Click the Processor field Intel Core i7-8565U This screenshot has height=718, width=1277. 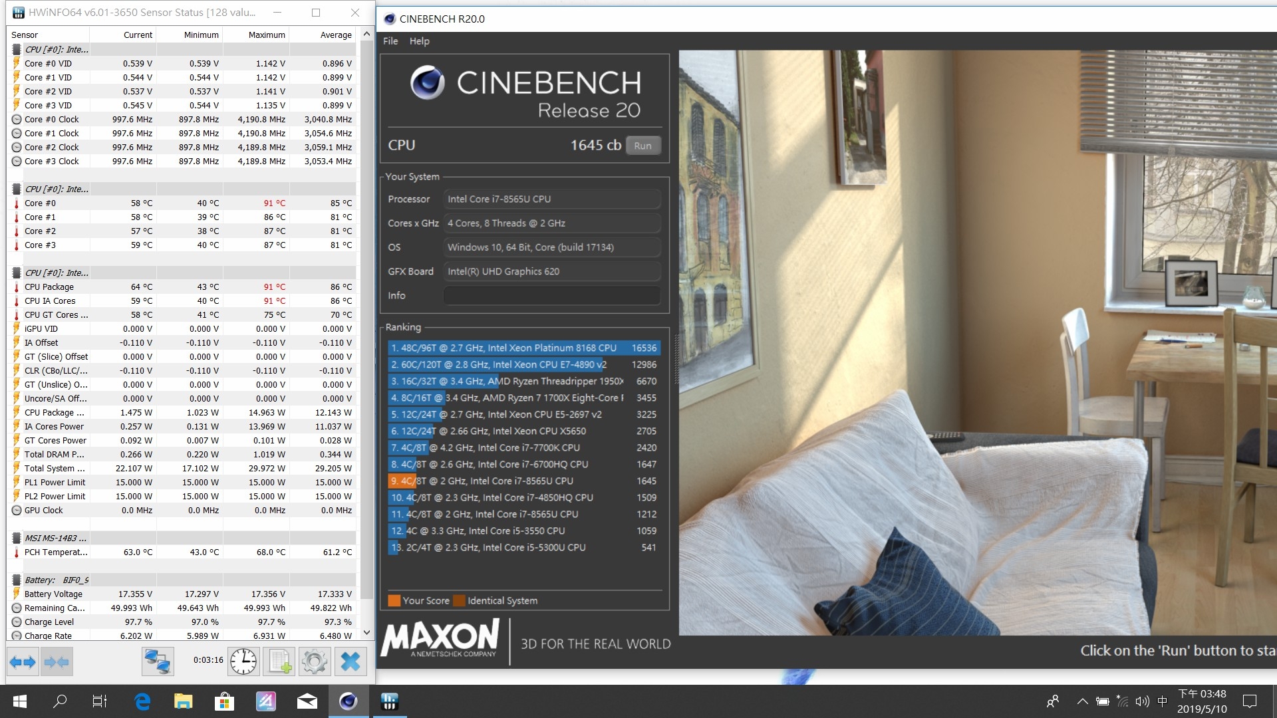pos(551,199)
